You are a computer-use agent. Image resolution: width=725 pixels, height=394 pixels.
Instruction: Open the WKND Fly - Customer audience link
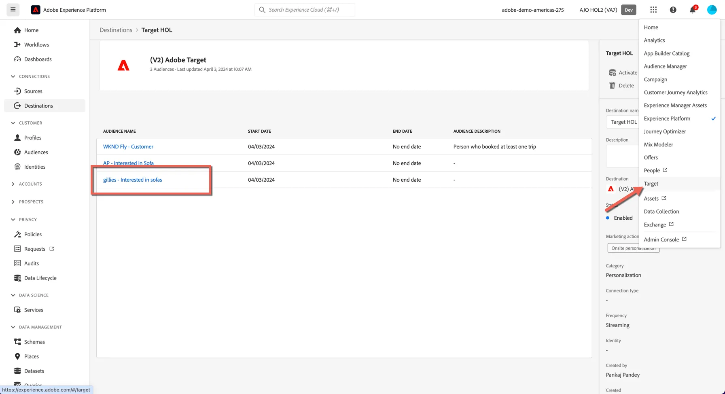(128, 146)
